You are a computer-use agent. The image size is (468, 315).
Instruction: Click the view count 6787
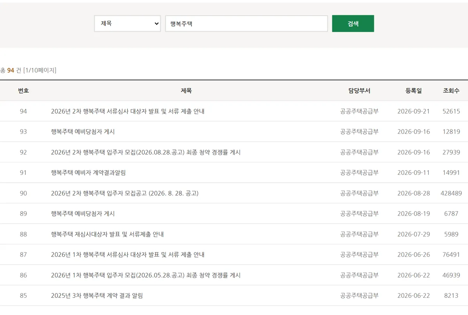(451, 214)
